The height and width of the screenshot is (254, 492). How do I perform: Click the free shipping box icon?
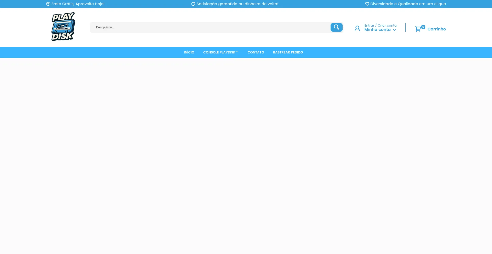pos(48,4)
